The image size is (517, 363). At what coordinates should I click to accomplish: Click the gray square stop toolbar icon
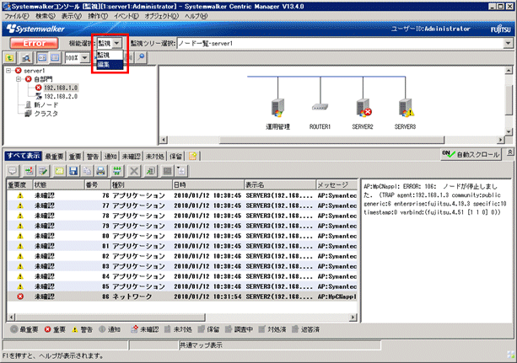168,171
